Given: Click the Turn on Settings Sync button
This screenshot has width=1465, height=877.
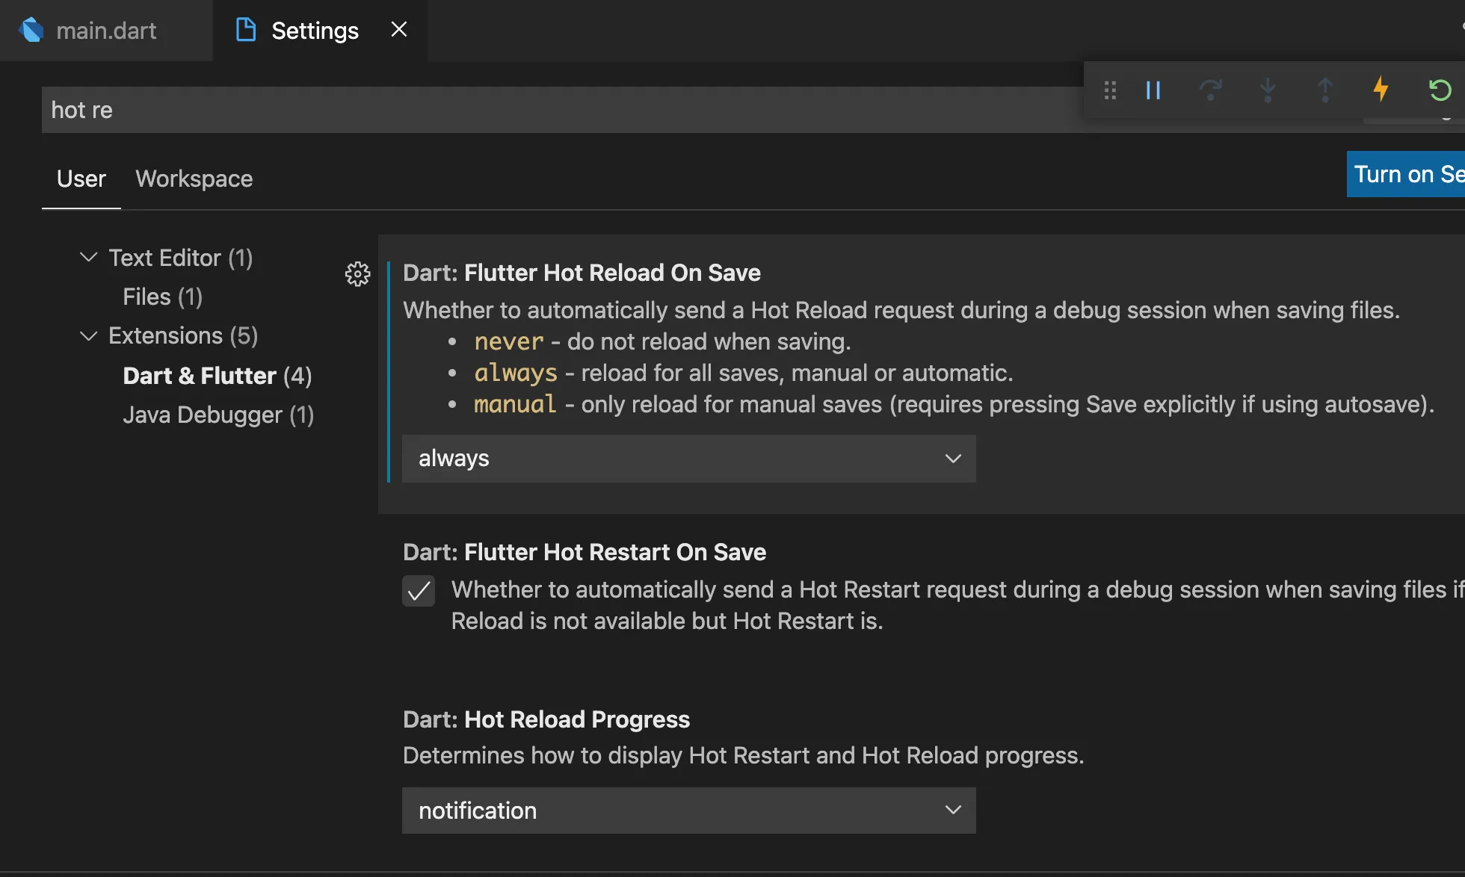Looking at the screenshot, I should [x=1405, y=174].
